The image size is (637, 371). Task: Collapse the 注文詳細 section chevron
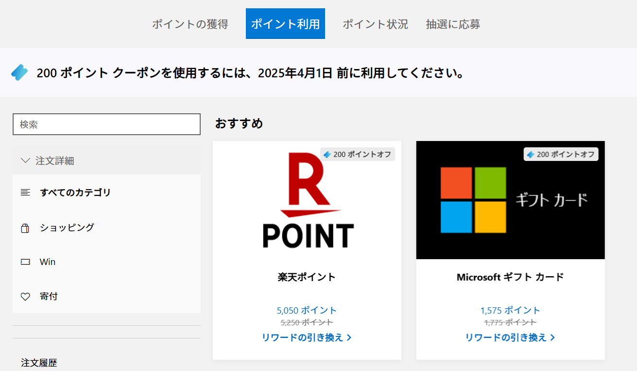(26, 160)
